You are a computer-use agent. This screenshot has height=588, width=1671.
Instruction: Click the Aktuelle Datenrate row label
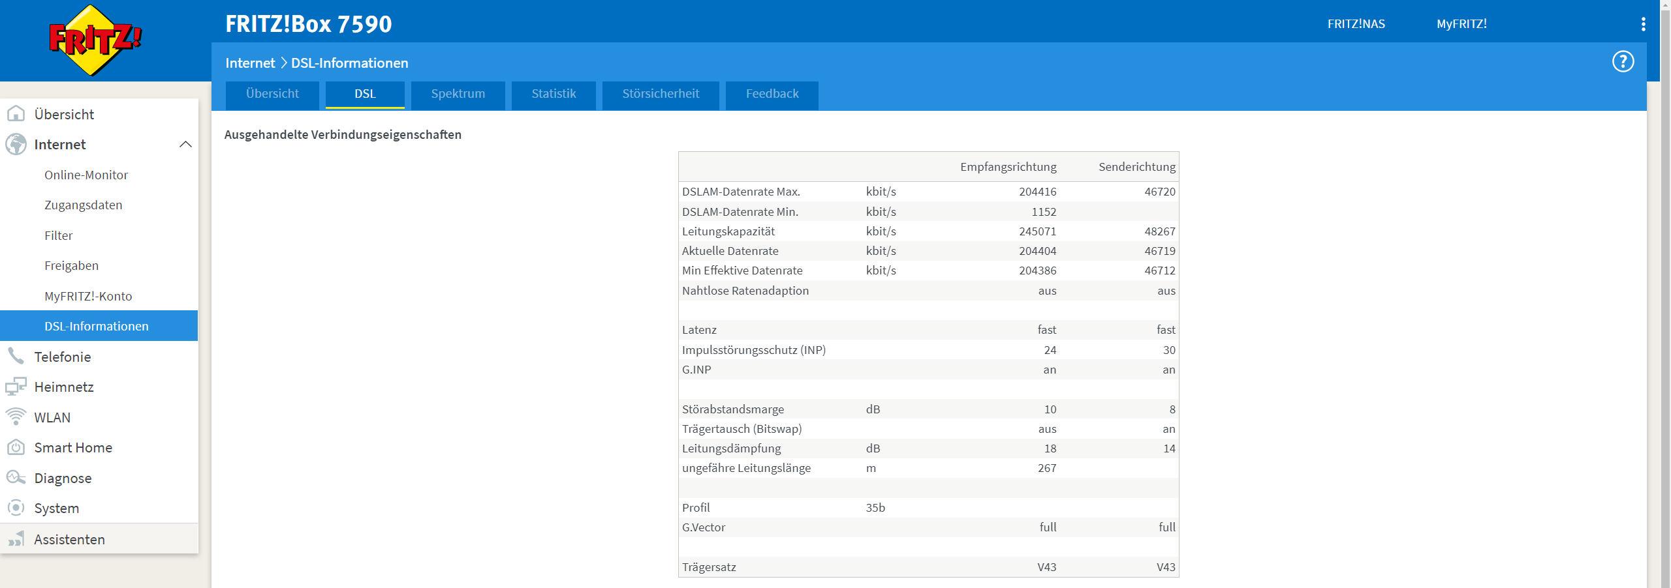click(x=730, y=251)
